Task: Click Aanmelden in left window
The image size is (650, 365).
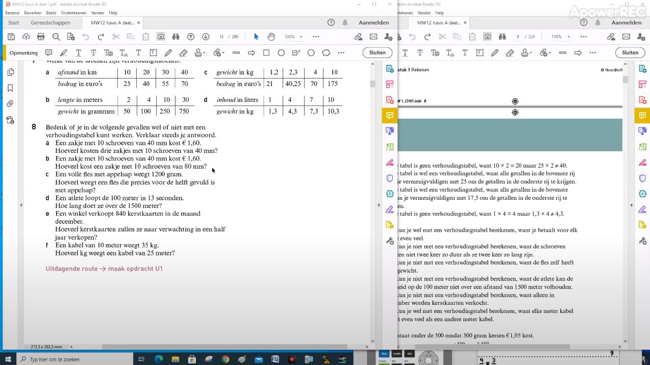Action: [374, 22]
